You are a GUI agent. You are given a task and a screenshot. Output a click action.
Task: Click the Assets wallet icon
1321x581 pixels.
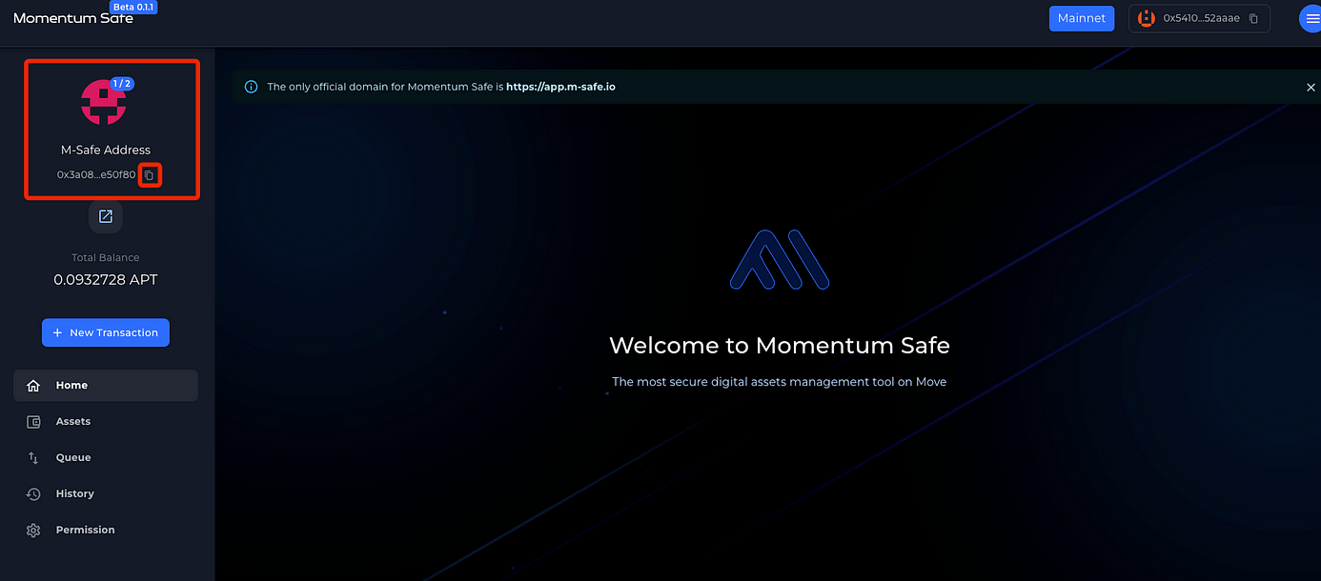point(33,422)
